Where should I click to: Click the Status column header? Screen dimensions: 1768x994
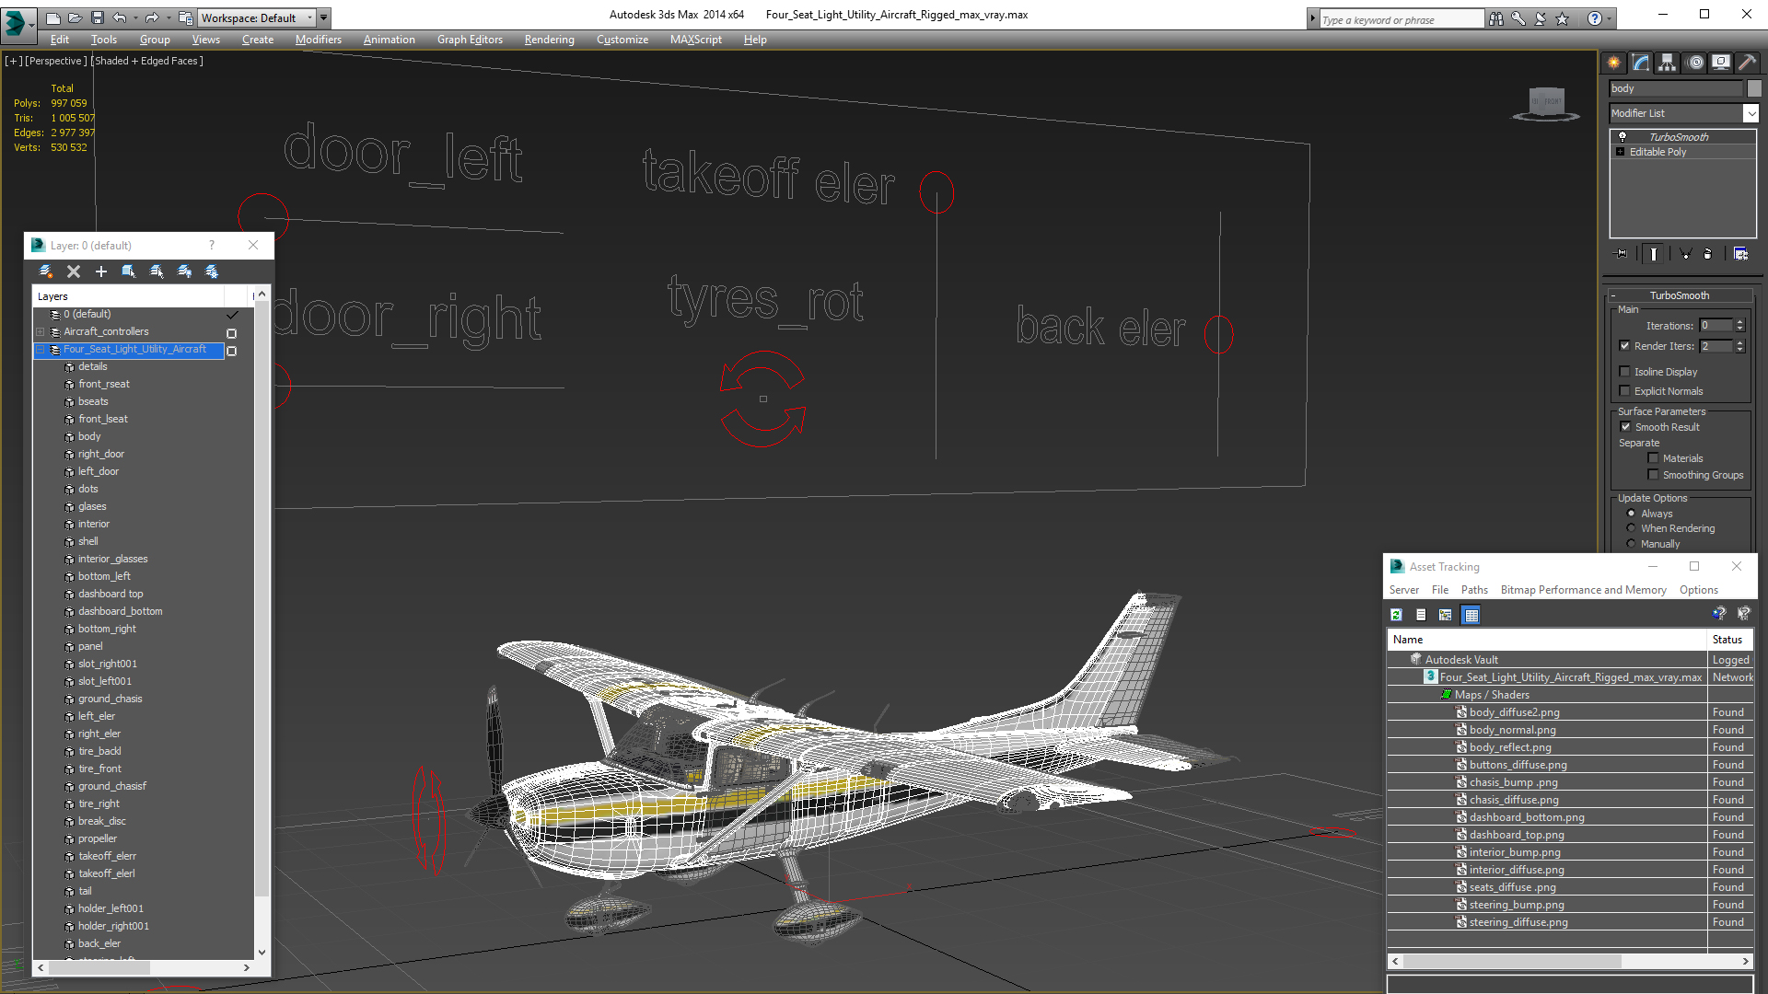click(x=1730, y=640)
